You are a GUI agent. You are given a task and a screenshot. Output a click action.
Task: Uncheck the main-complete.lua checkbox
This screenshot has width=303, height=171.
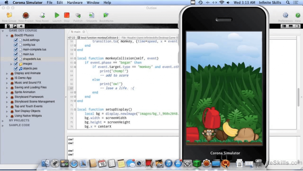tap(16, 50)
